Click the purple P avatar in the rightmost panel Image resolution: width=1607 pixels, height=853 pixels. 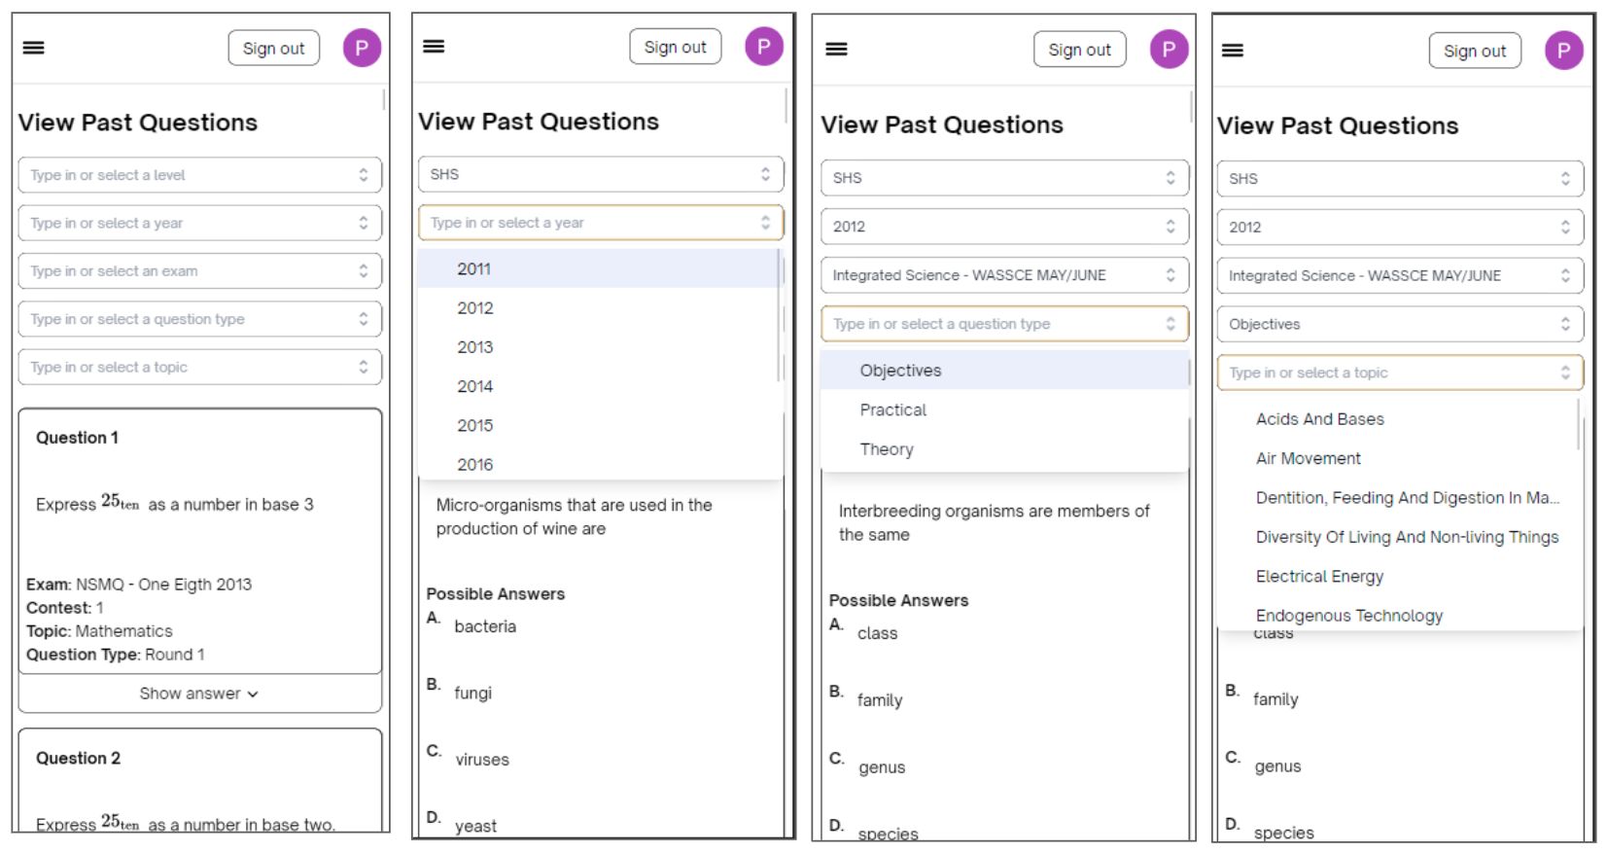pyautogui.click(x=1563, y=51)
